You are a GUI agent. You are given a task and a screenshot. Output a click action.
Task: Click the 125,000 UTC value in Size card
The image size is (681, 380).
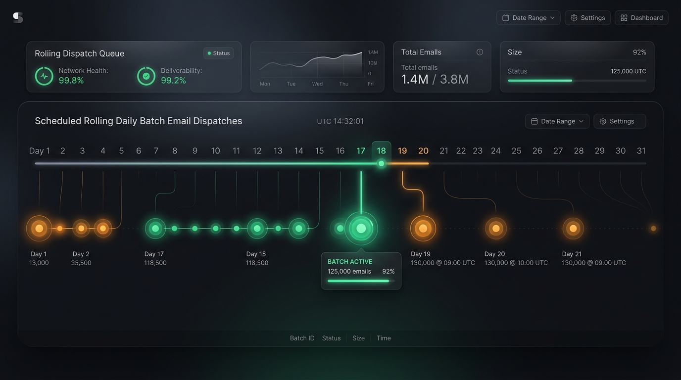tap(629, 71)
